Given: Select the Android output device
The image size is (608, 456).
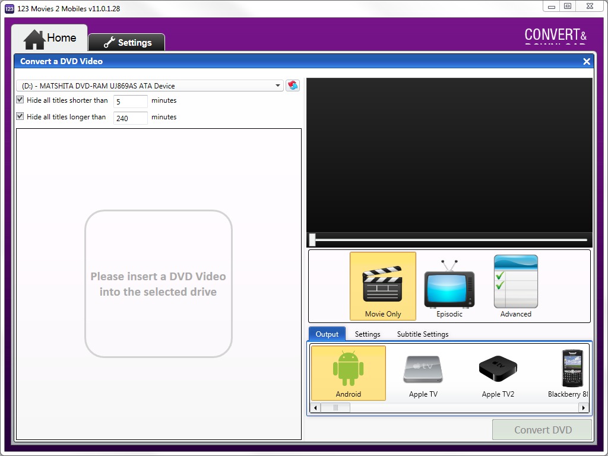Looking at the screenshot, I should coord(348,373).
